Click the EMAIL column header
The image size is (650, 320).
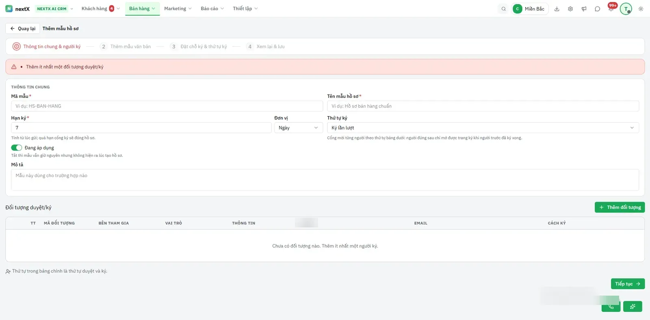tap(420, 223)
